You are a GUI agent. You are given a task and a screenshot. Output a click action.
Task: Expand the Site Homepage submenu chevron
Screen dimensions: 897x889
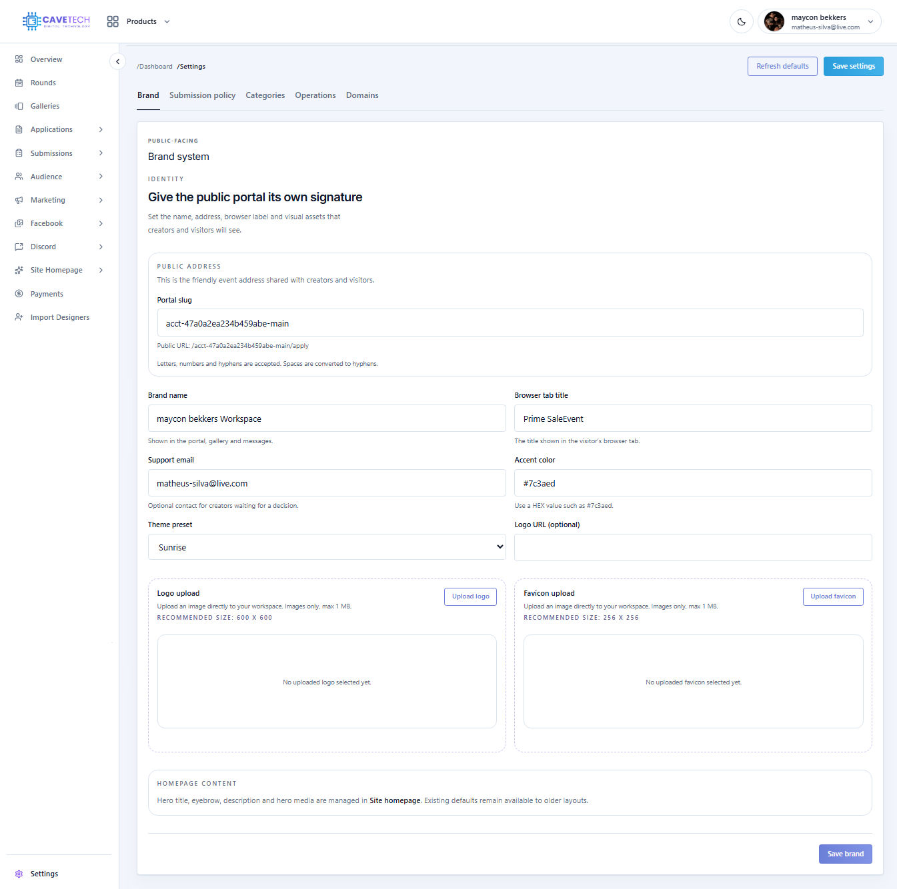pos(101,270)
